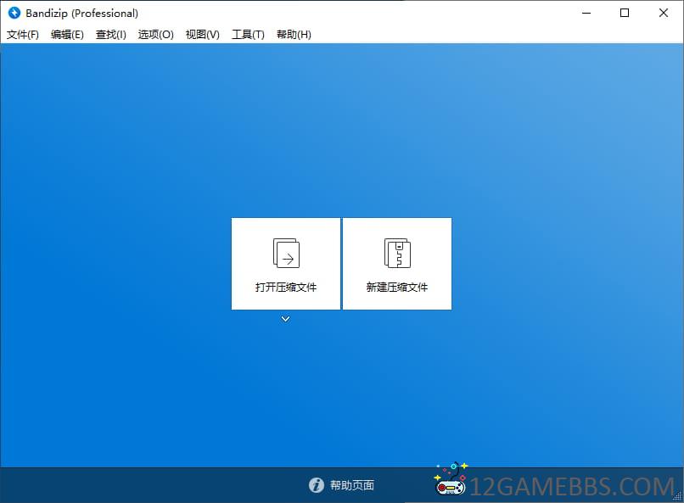
Task: Click the open archive document icon
Action: click(286, 253)
